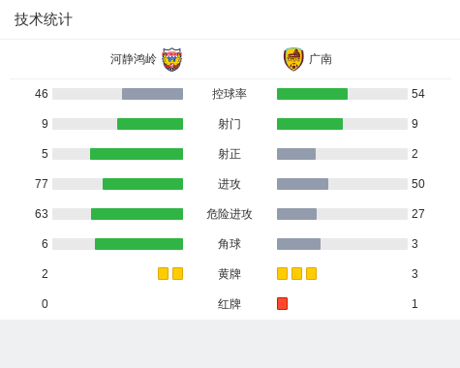Select the 控球率 stat label
Screen dimensions: 460x368
click(230, 94)
